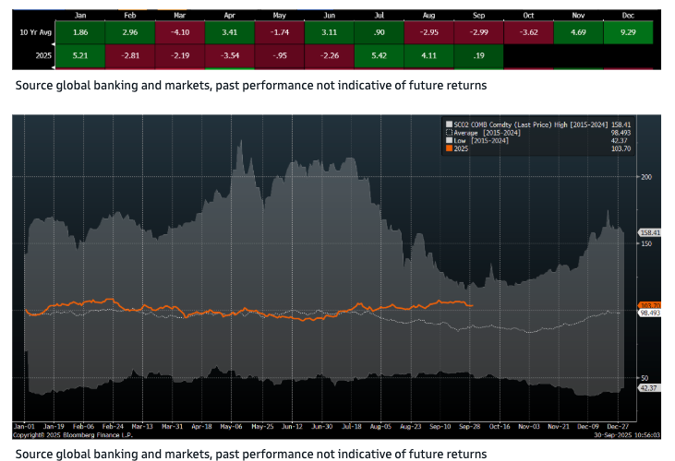
Task: Select the Dec column header
Action: point(630,15)
